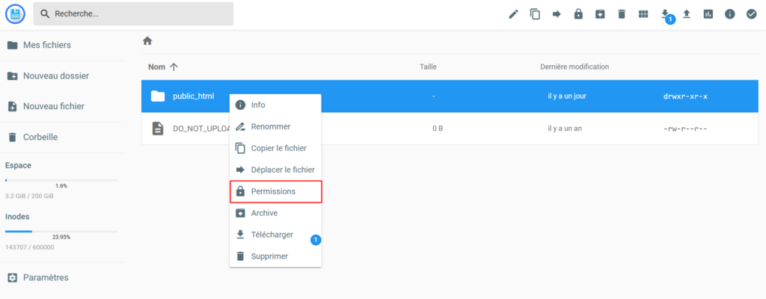Click the select-all checkmark circle icon

tap(752, 14)
